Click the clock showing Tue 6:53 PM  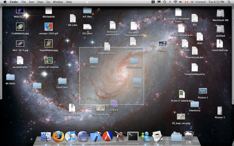pos(216,2)
